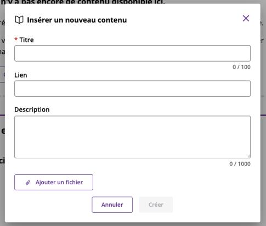Viewport: 266px width, 226px height.
Task: Click the 0 / 1000 character counter
Action: pyautogui.click(x=240, y=164)
